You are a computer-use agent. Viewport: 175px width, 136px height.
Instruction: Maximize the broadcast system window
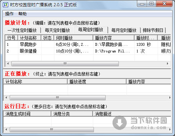coord(151,4)
